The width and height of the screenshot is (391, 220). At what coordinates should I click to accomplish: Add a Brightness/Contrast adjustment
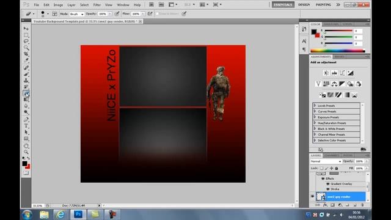[x=326, y=73]
